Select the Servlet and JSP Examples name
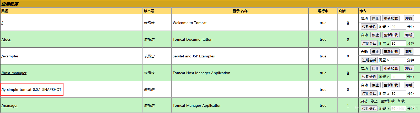Screen dimensions: 420x113 [194, 56]
